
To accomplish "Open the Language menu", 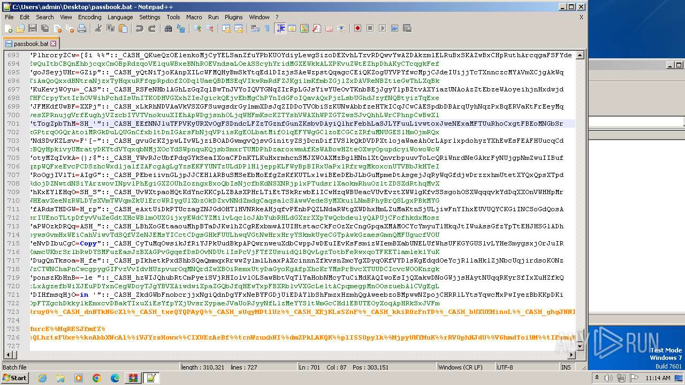I will pyautogui.click(x=120, y=17).
